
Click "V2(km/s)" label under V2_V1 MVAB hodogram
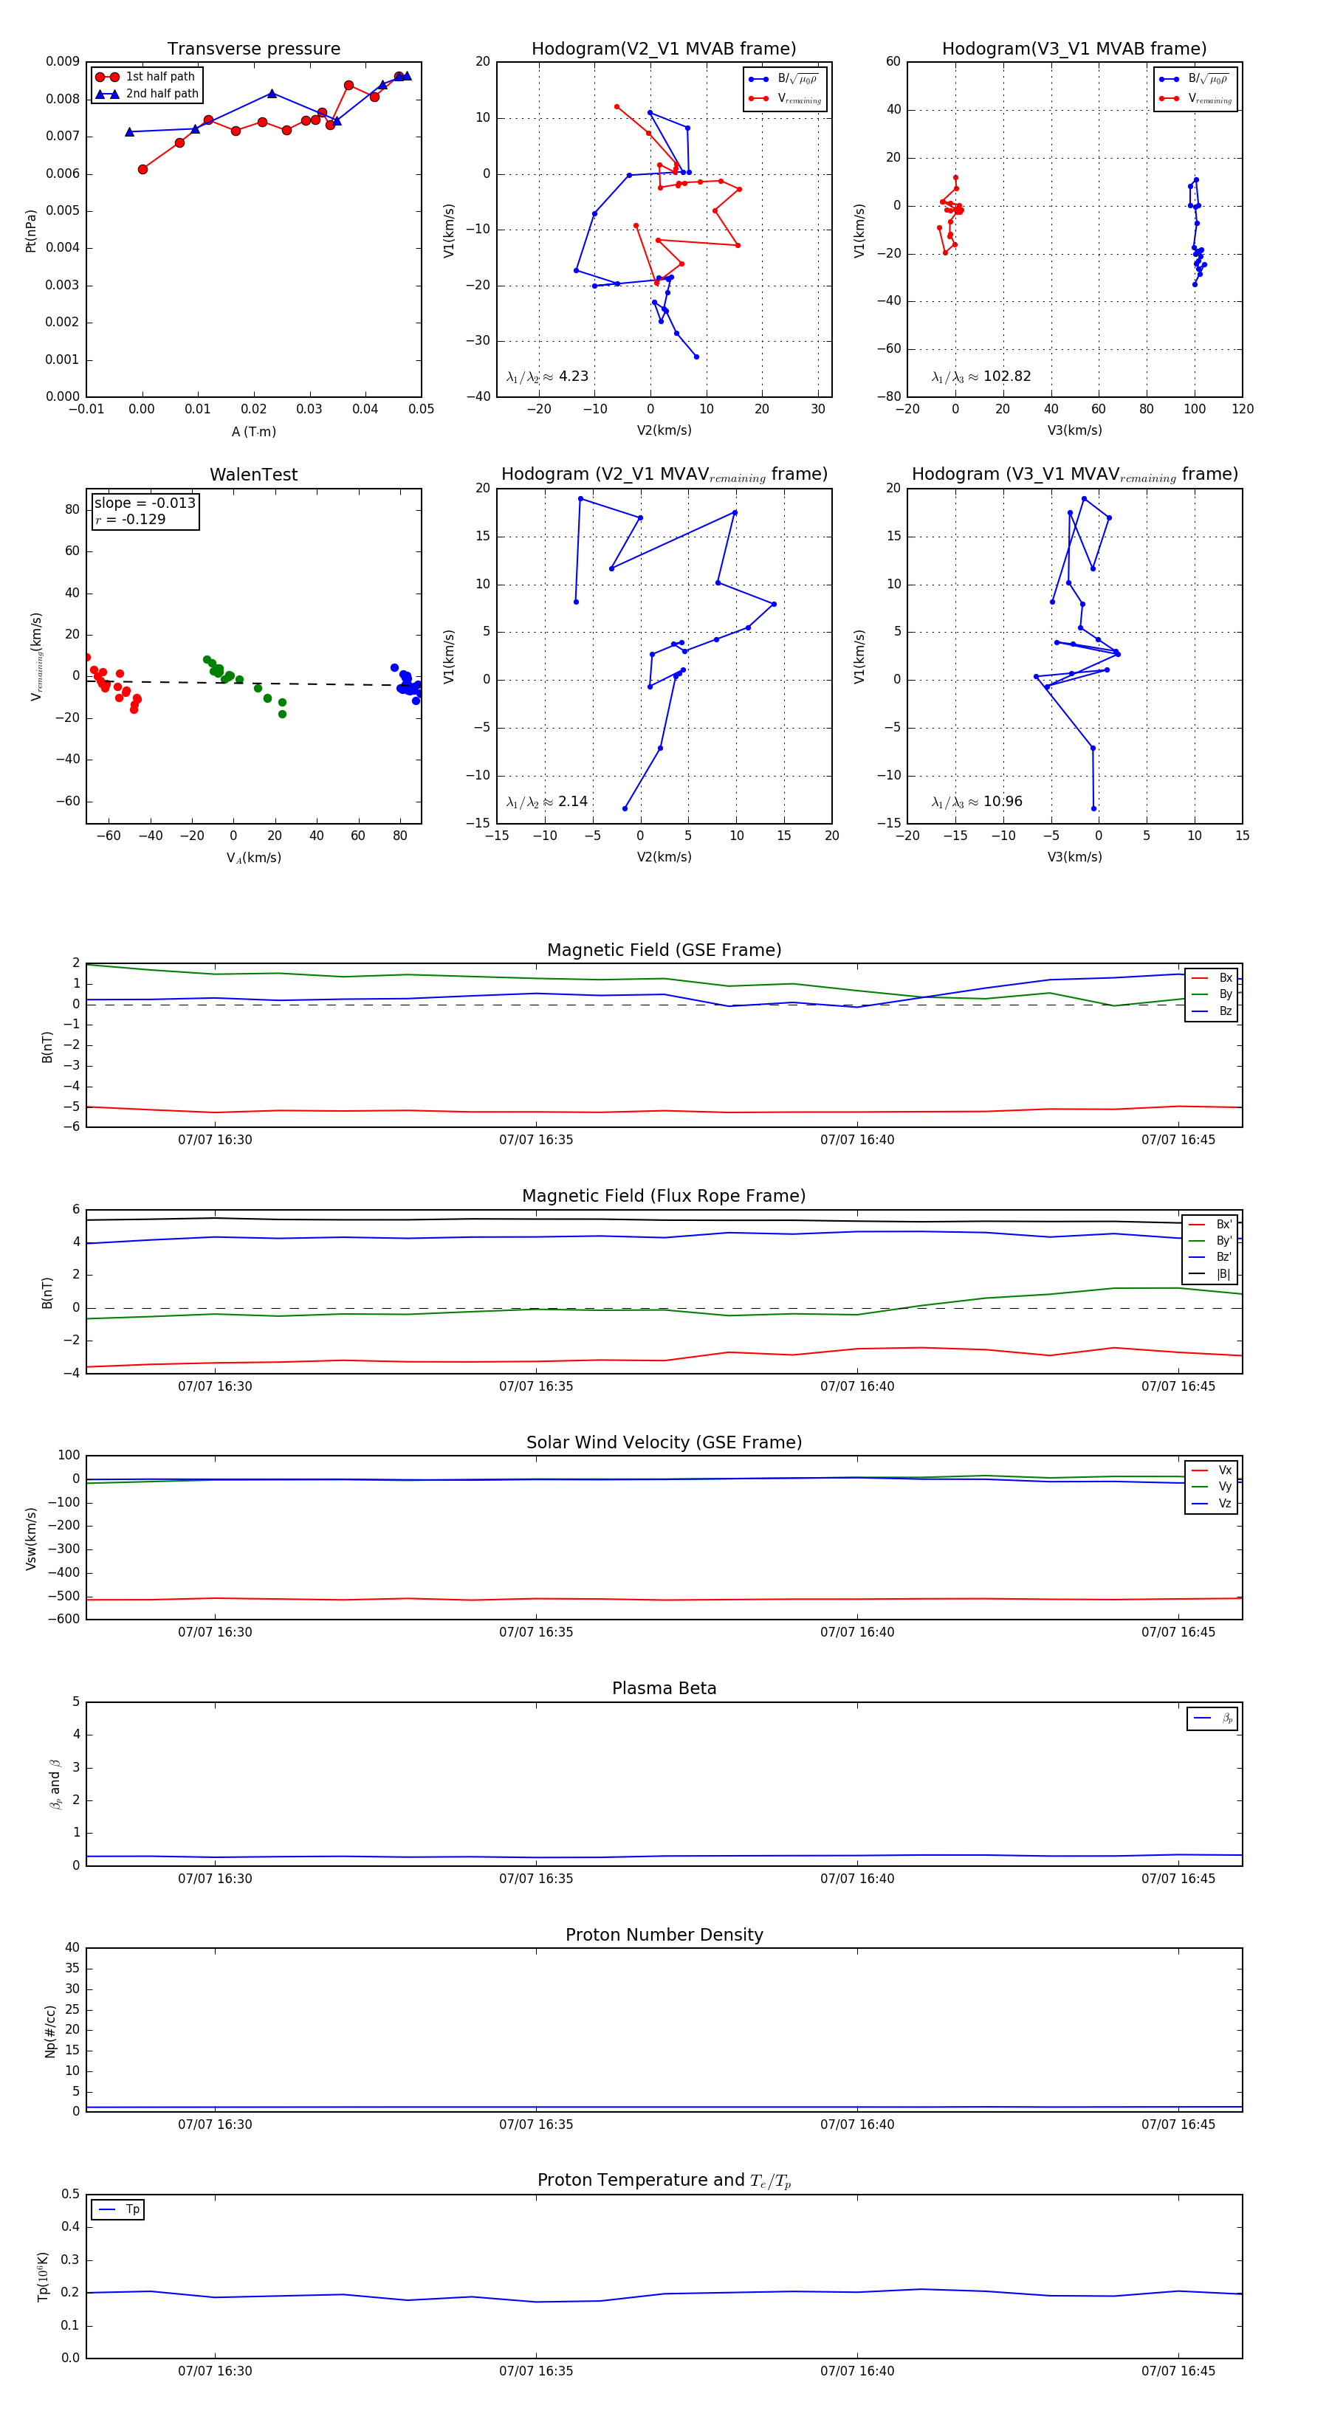tap(664, 430)
